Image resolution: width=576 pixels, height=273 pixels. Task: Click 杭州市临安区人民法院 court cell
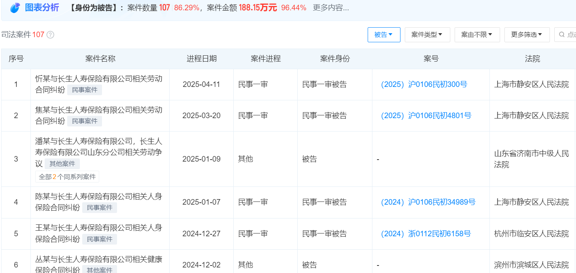pyautogui.click(x=532, y=234)
